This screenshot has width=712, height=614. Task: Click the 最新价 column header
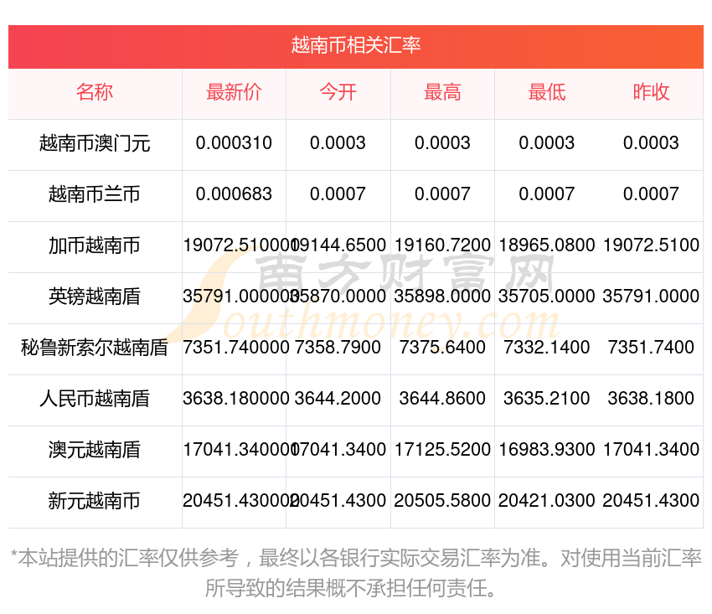click(x=234, y=92)
